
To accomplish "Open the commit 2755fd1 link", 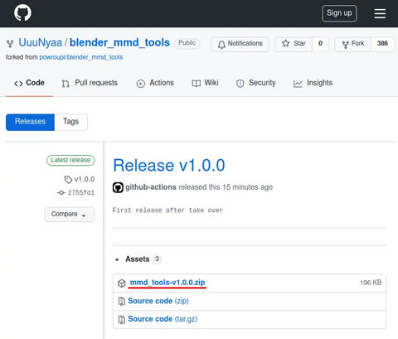I will pos(81,192).
